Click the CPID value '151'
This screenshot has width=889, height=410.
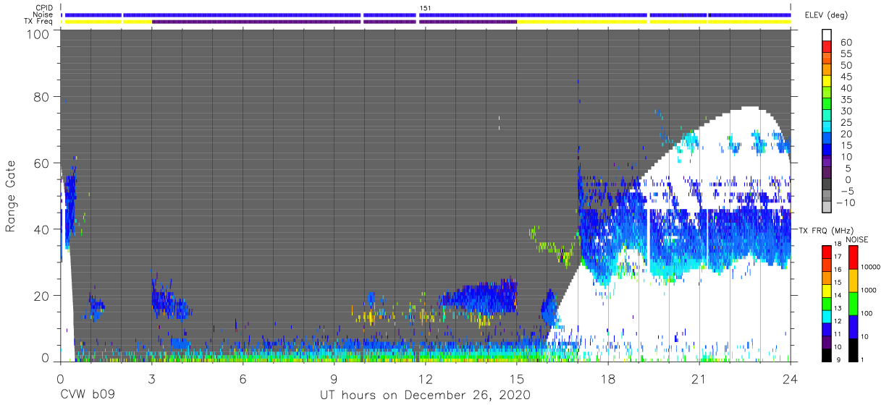[425, 8]
